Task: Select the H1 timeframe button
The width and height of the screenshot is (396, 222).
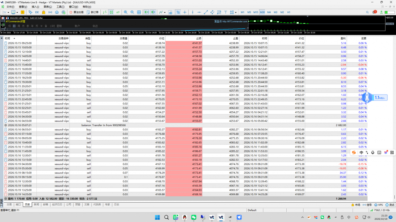Action: (289, 12)
